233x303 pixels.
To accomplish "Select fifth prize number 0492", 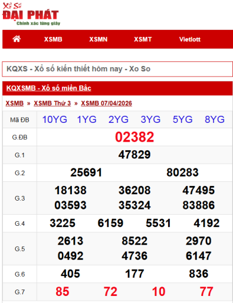I will pos(70,256).
